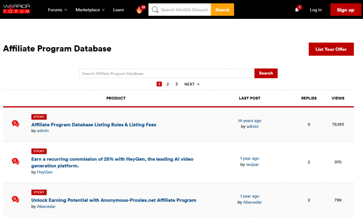
Task: Open Affiliate Program Database Listing Rules thread
Action: coord(94,125)
